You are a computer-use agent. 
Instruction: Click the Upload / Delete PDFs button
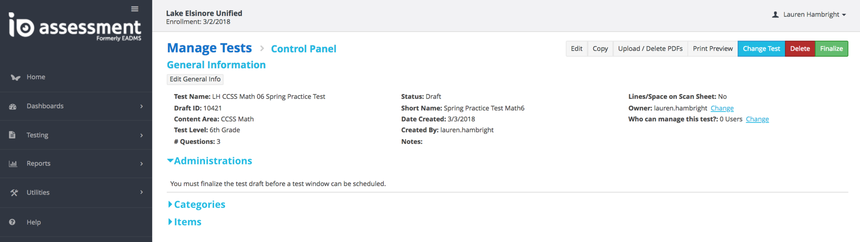point(650,49)
